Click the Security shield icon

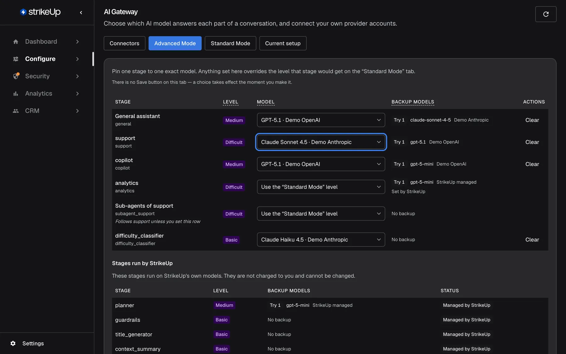16,76
